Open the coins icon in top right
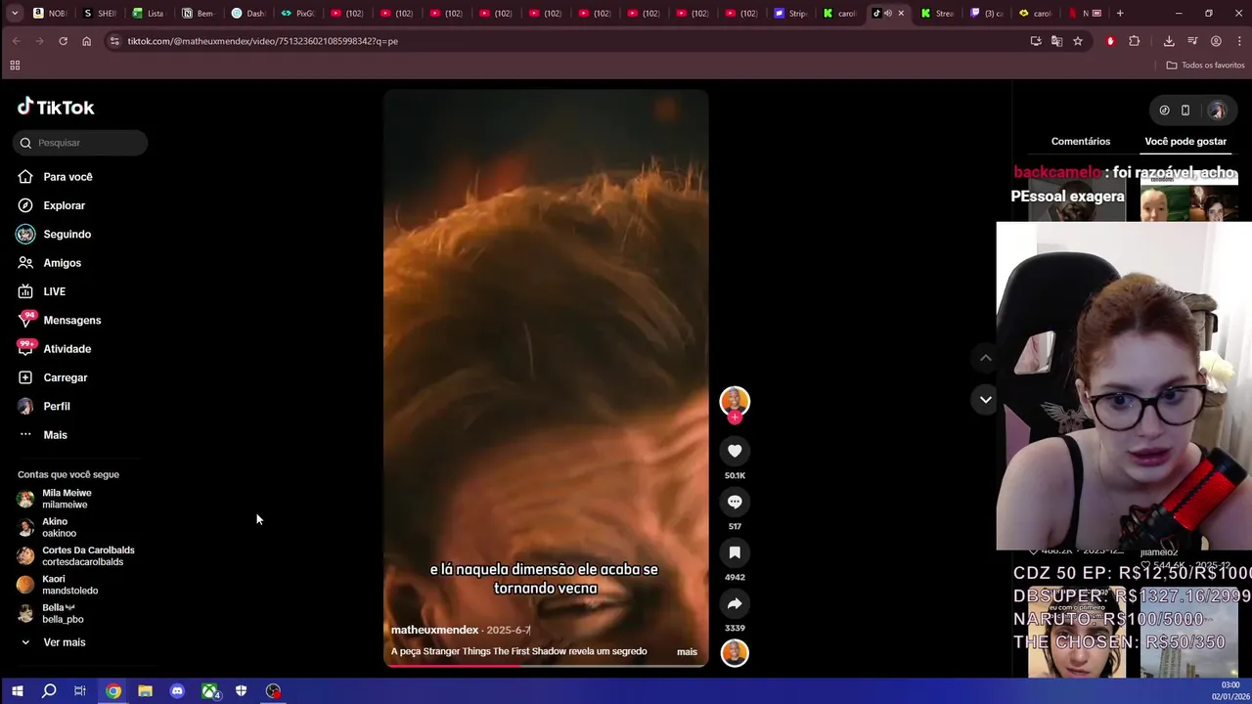 coord(1164,110)
